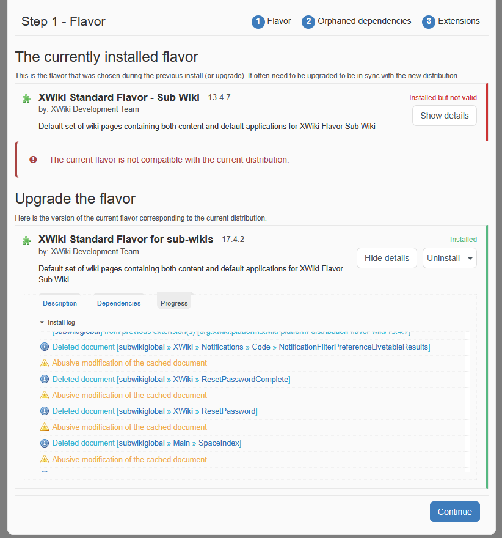
Task: Click warning icon below SpaceIndex entry
Action: tap(45, 459)
